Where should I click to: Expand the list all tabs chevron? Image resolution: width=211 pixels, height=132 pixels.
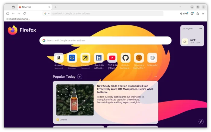(x=180, y=7)
